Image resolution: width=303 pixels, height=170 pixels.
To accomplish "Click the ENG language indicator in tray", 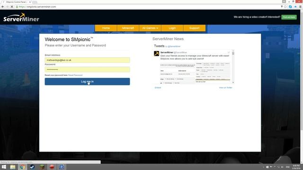I will (x=288, y=167).
